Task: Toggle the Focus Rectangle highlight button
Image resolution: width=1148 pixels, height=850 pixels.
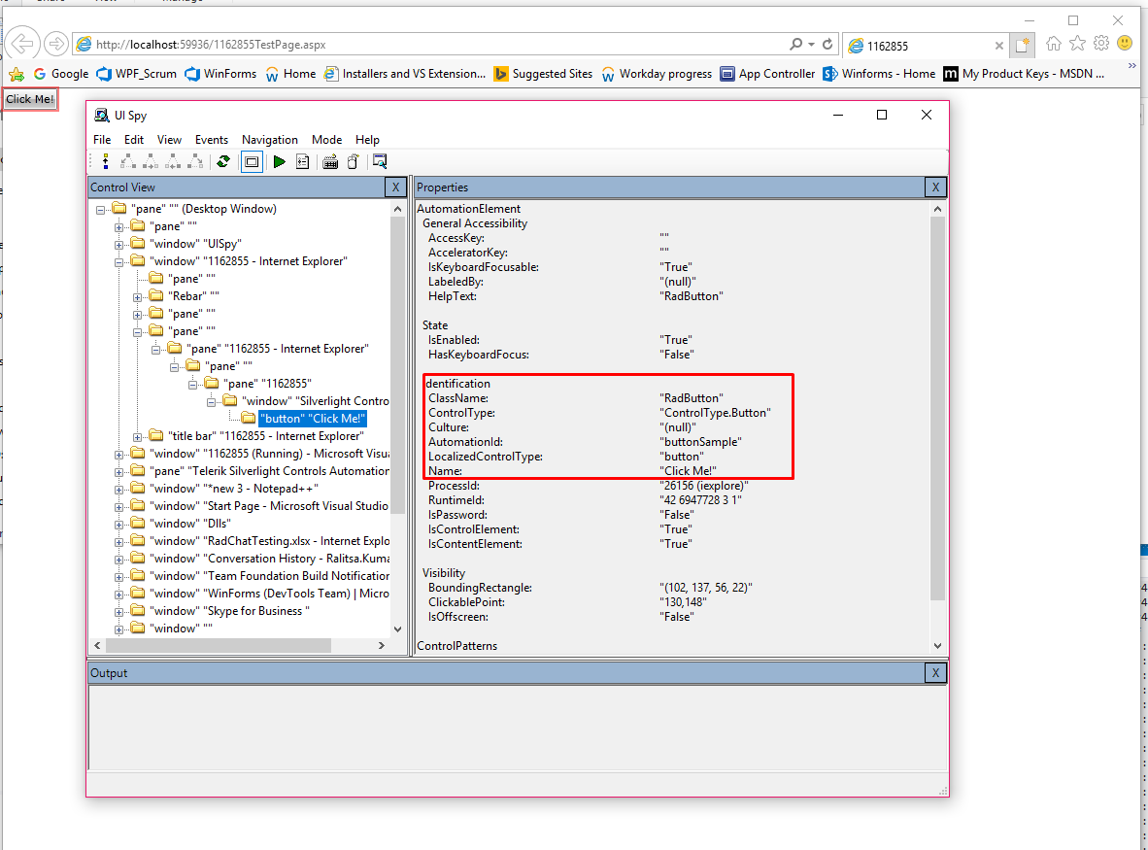Action: pyautogui.click(x=252, y=162)
